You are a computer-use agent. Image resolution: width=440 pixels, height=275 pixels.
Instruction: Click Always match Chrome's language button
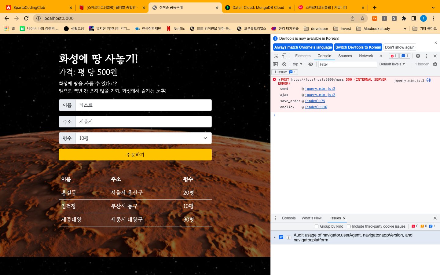tap(303, 47)
